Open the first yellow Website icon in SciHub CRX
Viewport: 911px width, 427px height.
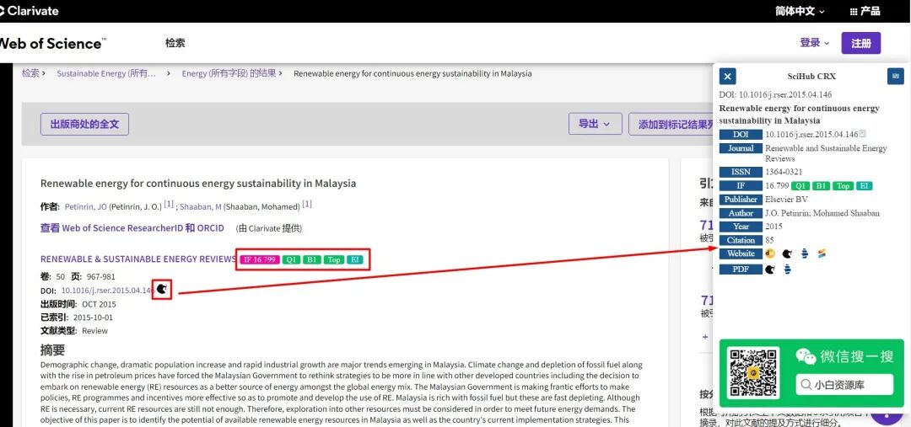[x=770, y=254]
